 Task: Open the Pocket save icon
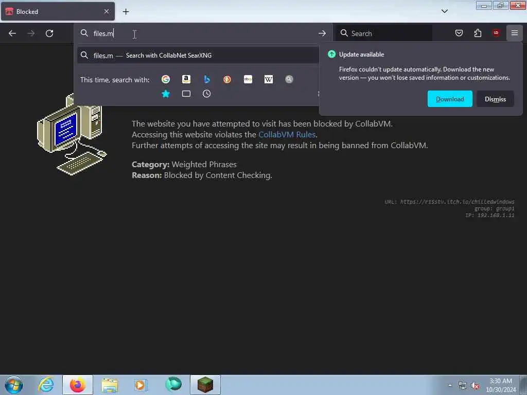tap(459, 33)
